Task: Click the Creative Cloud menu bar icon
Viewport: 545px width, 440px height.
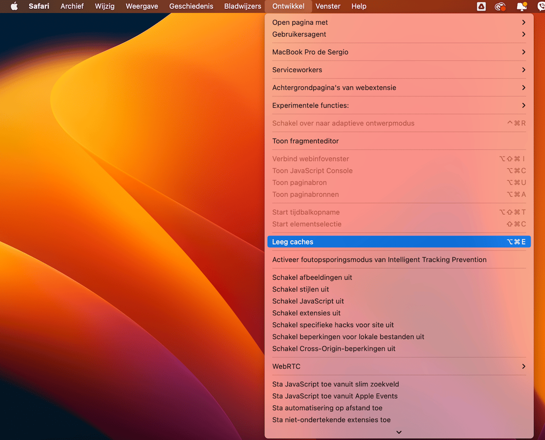Action: click(x=500, y=6)
